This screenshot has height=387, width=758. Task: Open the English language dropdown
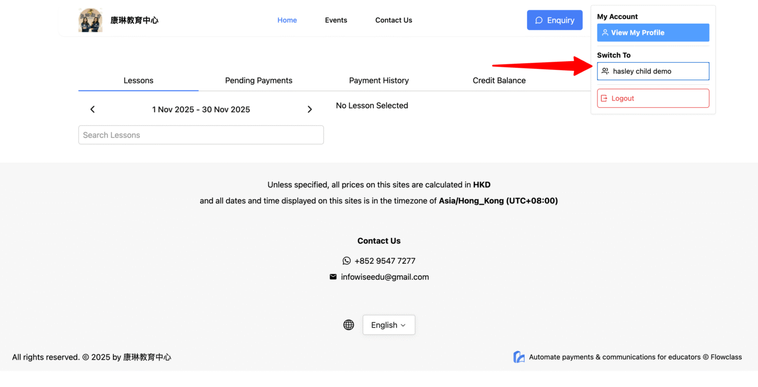(x=388, y=325)
